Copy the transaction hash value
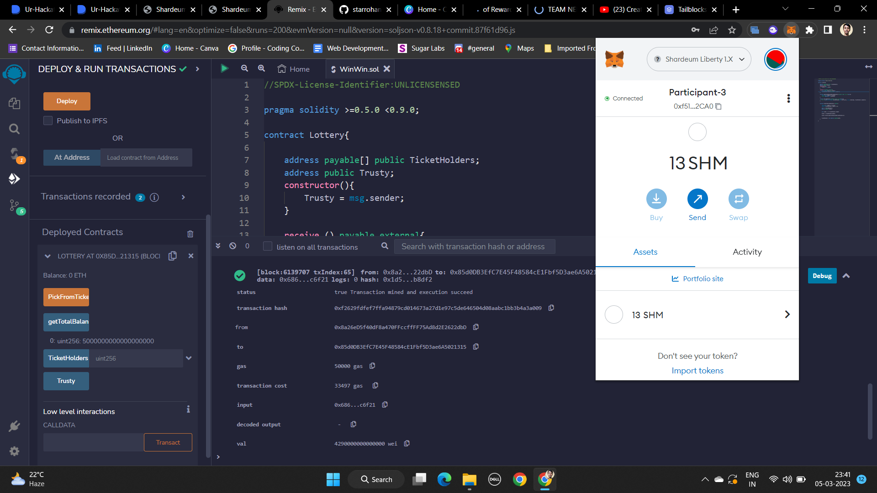 point(551,308)
